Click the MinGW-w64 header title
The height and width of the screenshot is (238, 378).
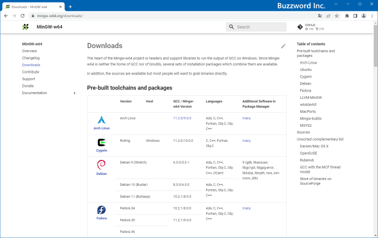[49, 27]
